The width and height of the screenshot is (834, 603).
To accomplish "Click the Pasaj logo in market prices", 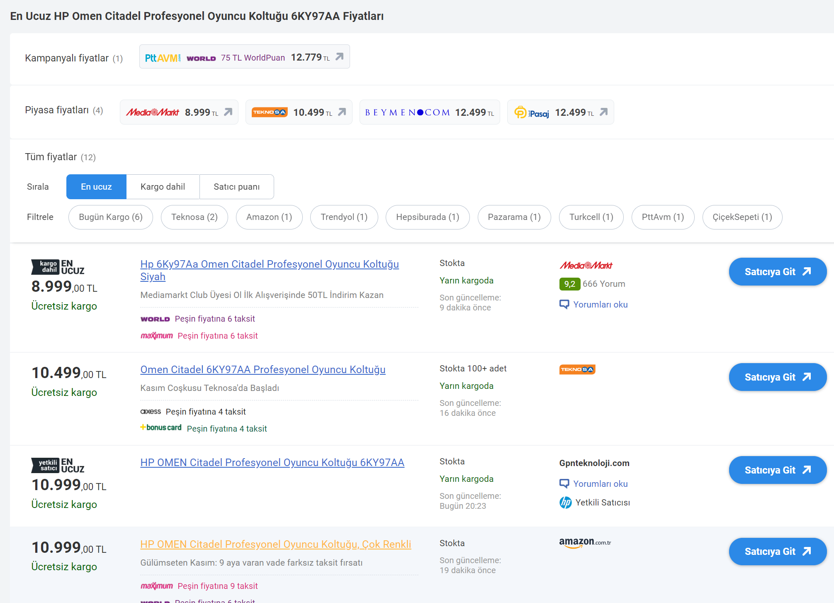I will pyautogui.click(x=532, y=112).
